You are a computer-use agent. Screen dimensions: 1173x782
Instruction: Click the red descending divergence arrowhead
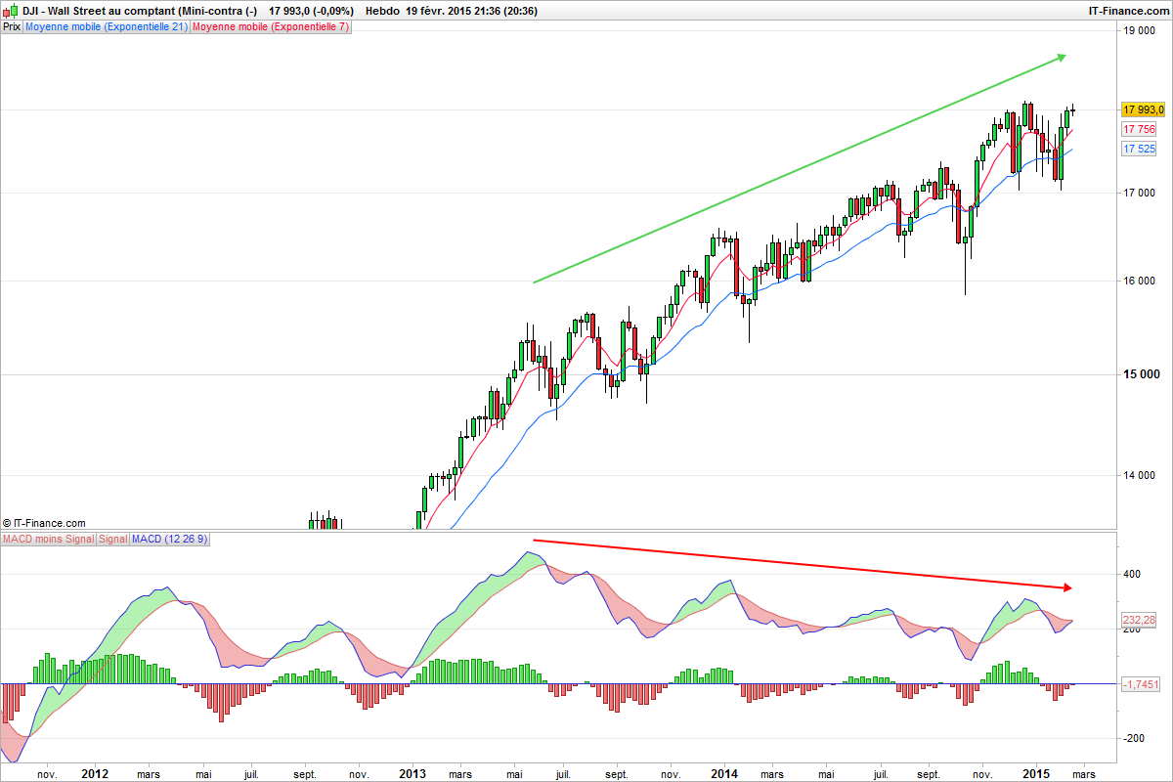tap(1065, 586)
